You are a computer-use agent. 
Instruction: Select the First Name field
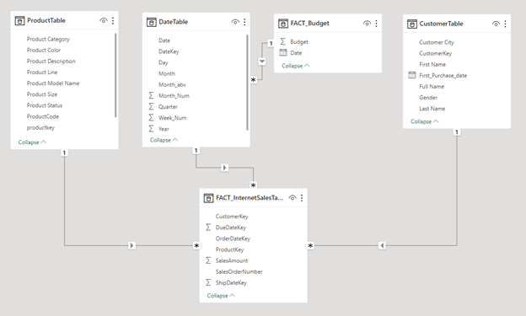[x=432, y=64]
